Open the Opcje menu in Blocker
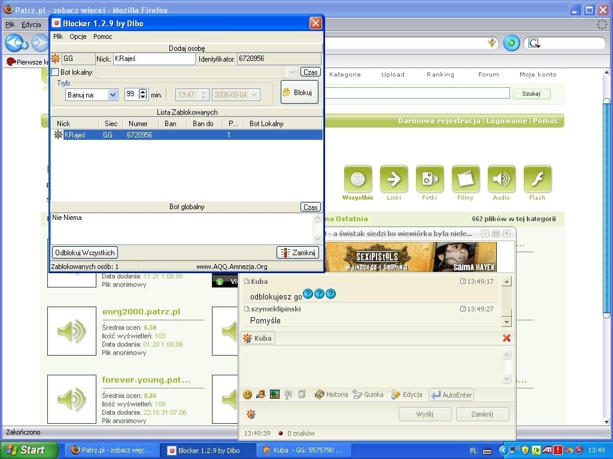Image resolution: width=613 pixels, height=459 pixels. tap(78, 36)
